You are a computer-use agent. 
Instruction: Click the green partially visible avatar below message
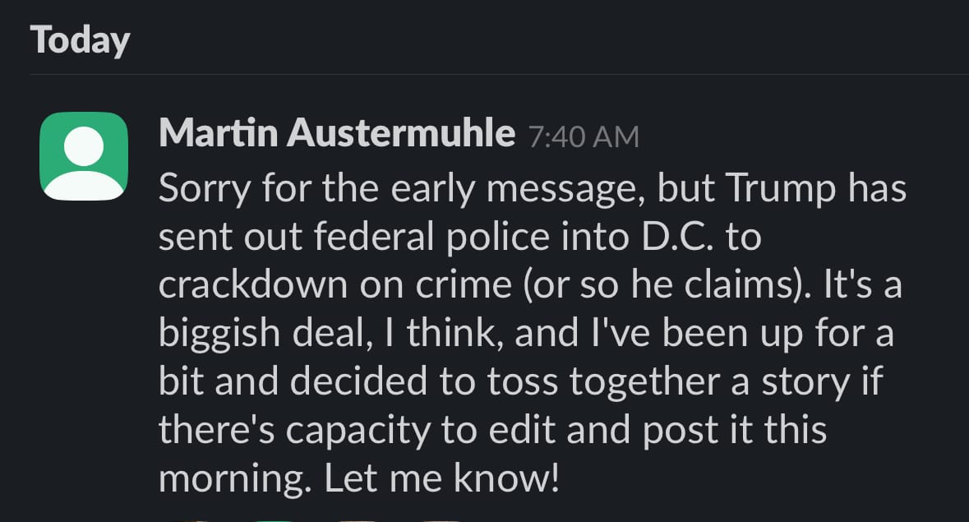[273, 520]
